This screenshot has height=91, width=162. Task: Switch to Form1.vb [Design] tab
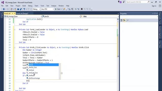(x=22, y=13)
